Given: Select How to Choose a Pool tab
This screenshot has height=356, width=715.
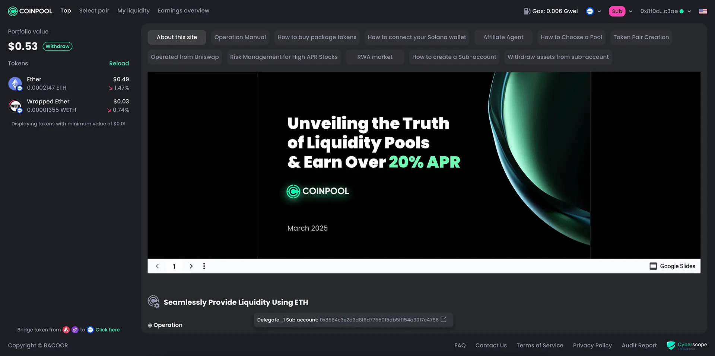Looking at the screenshot, I should click(571, 37).
